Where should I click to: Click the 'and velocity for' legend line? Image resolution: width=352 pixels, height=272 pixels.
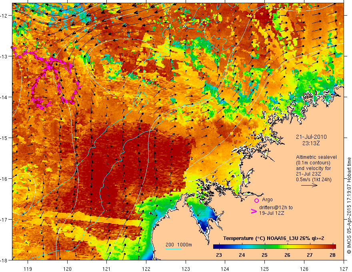(313, 168)
